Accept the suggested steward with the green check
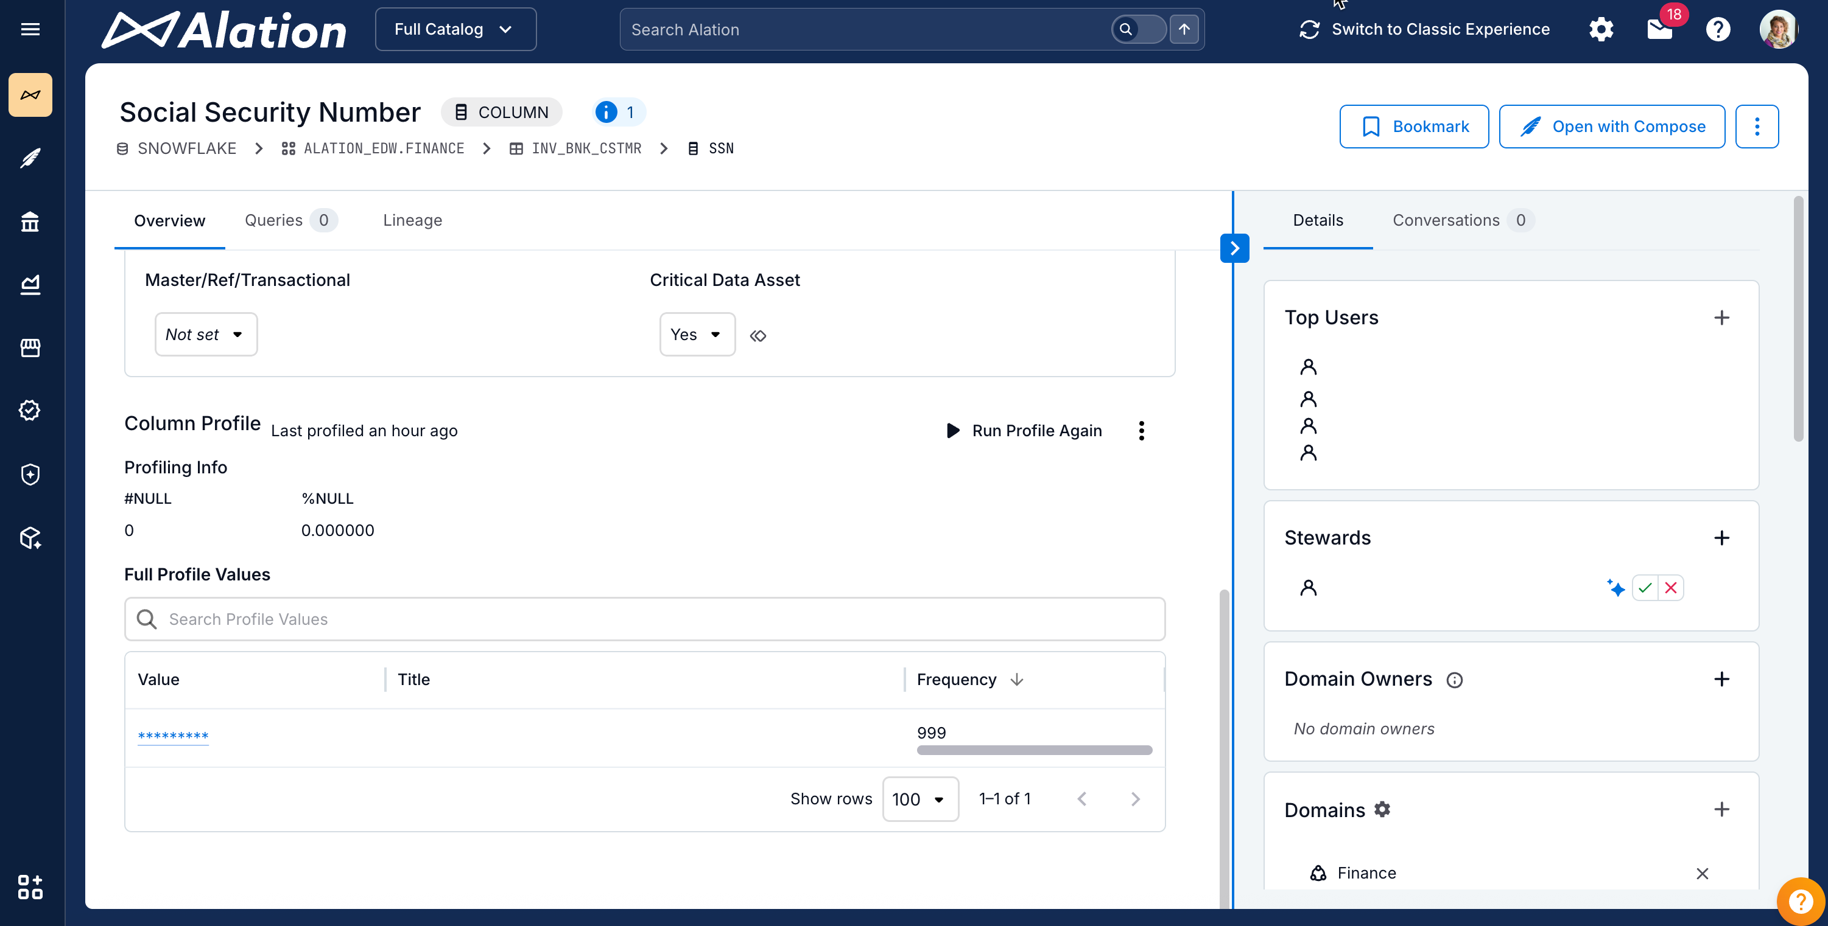The width and height of the screenshot is (1828, 926). 1645,588
